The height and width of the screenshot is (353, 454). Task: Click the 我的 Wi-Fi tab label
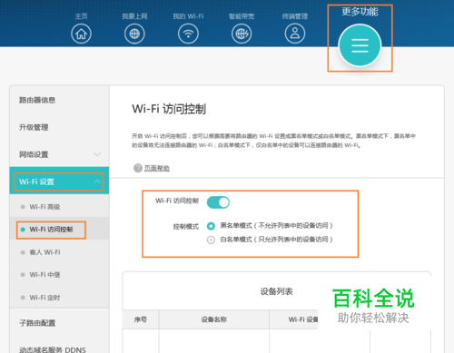(188, 16)
